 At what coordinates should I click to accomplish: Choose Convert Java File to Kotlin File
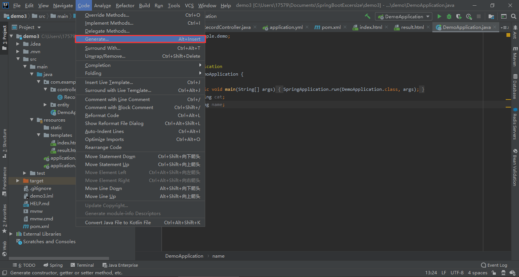140,222
